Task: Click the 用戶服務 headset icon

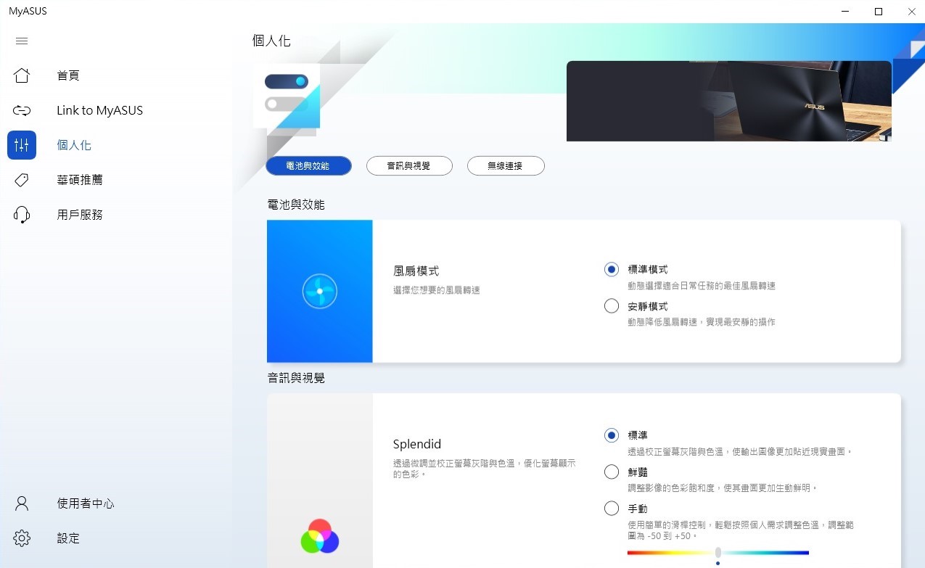Action: point(22,215)
